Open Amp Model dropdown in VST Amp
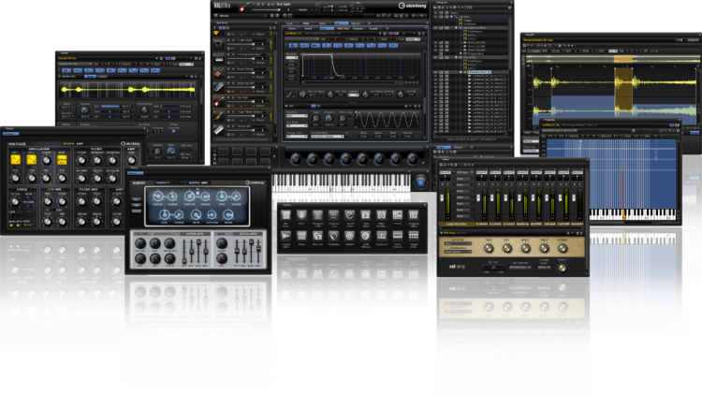The height and width of the screenshot is (395, 702). [x=459, y=244]
